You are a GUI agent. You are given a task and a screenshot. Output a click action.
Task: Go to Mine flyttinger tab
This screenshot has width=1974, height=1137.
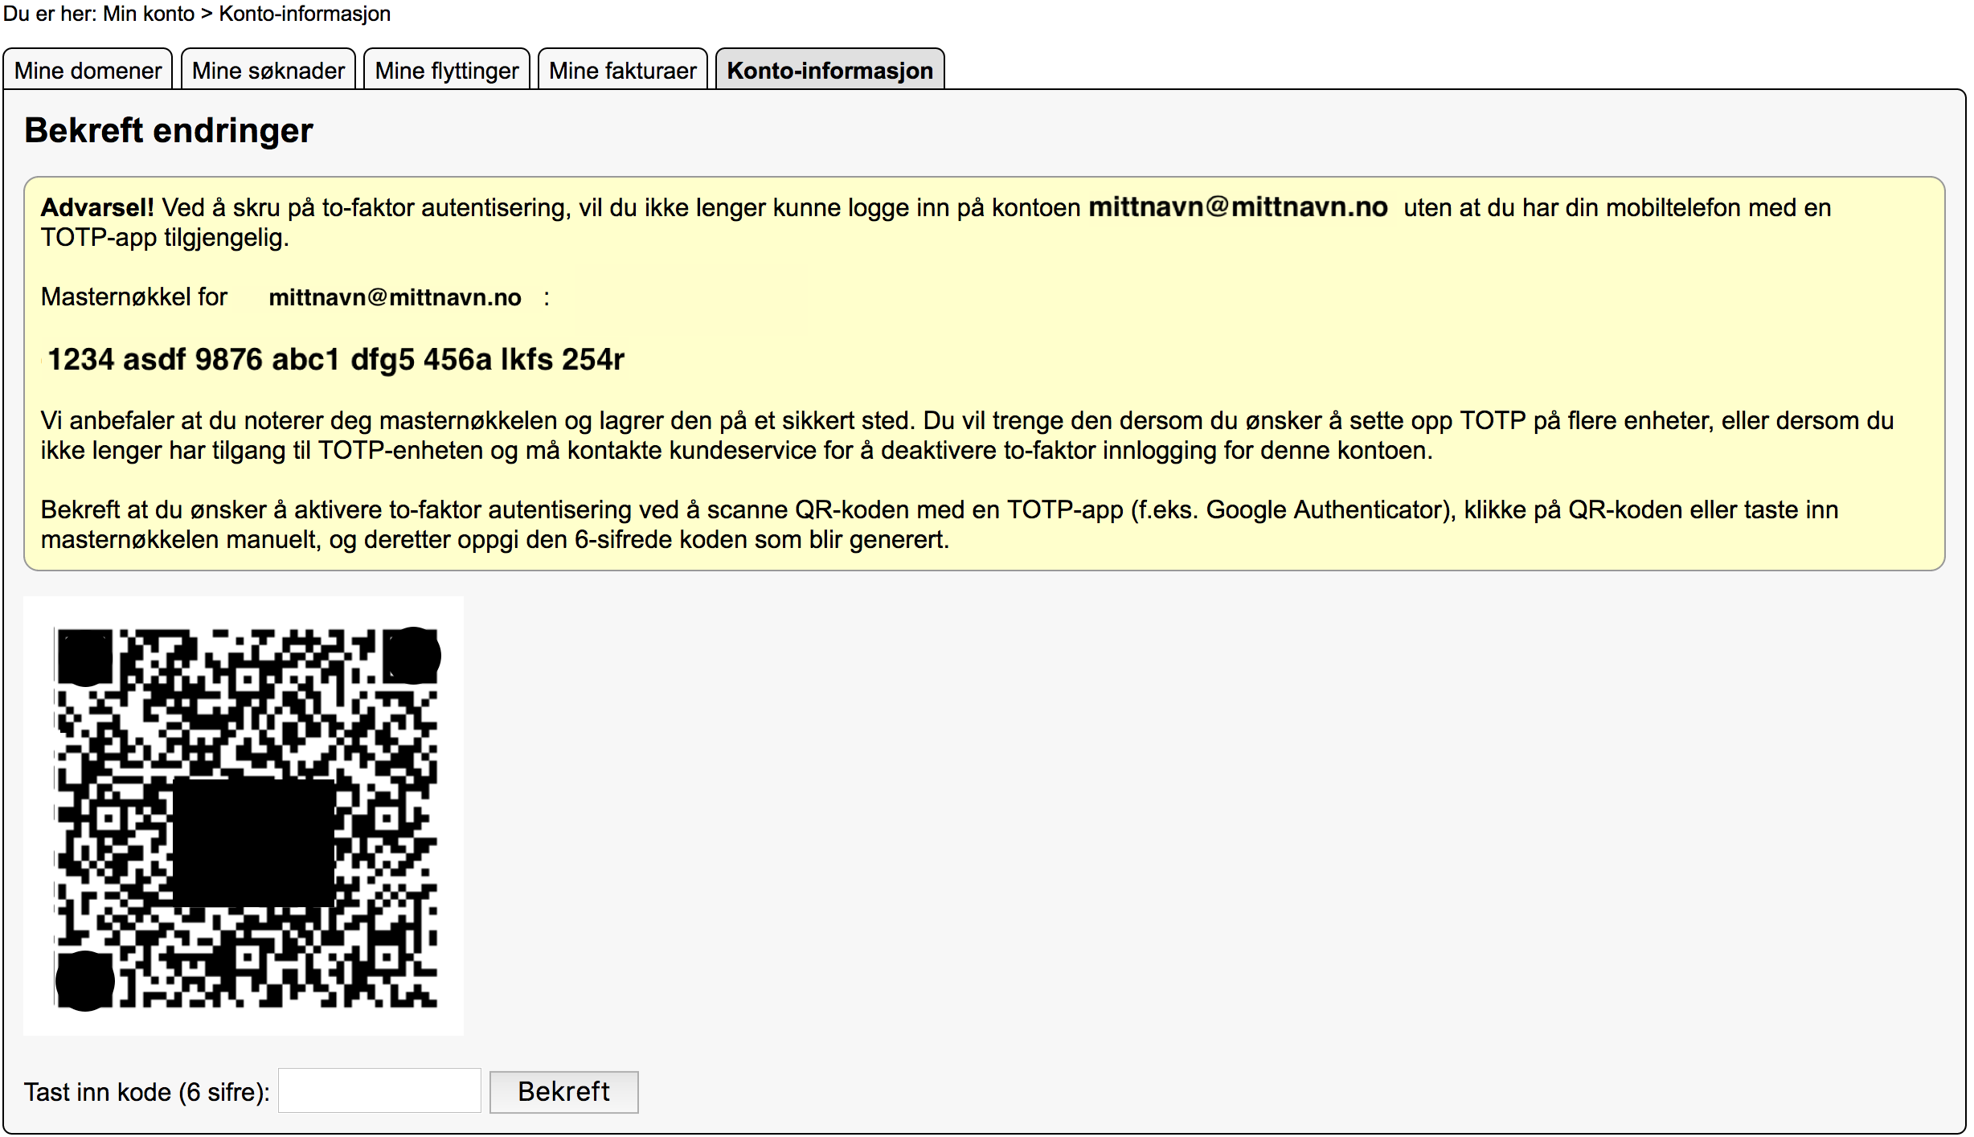click(447, 70)
